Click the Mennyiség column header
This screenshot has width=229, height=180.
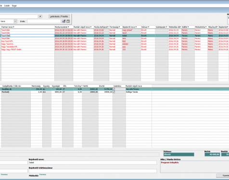pyautogui.click(x=37, y=86)
